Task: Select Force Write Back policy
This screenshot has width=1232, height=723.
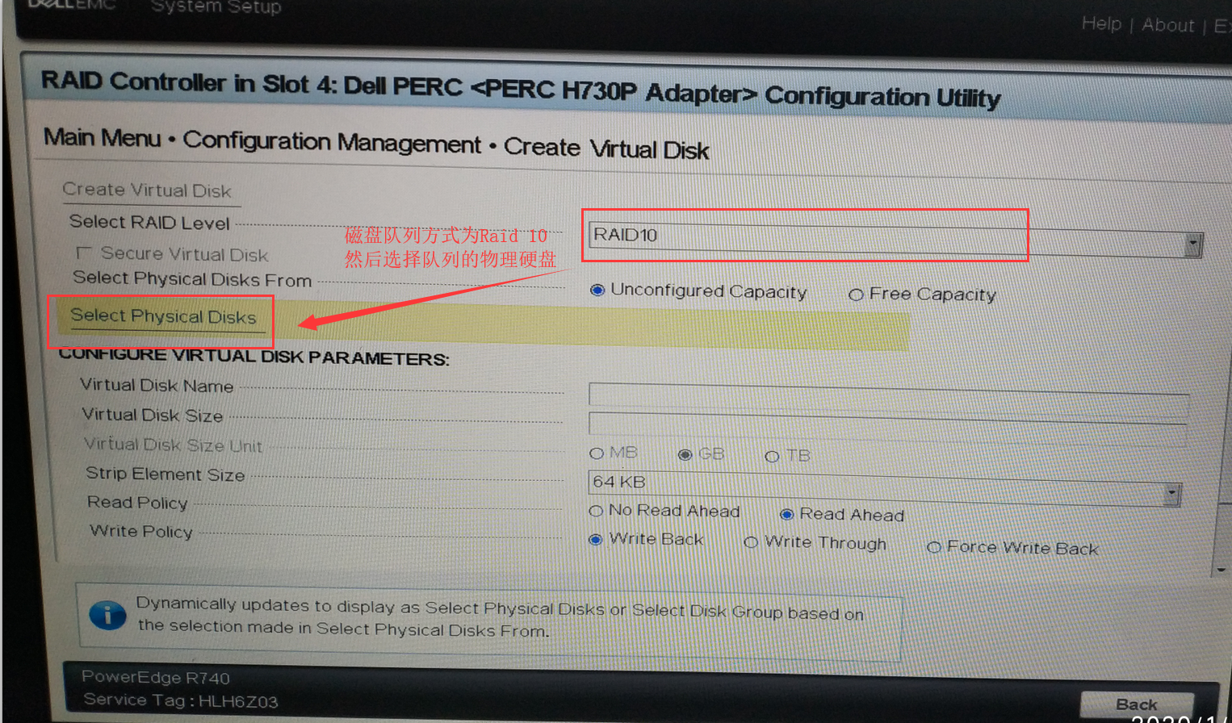Action: [934, 547]
